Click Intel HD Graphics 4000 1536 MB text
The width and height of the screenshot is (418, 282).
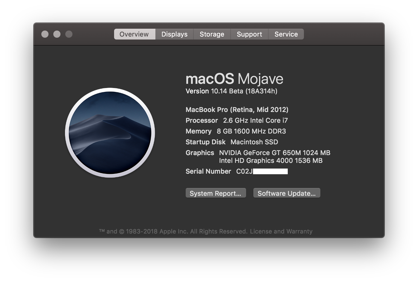(x=271, y=160)
